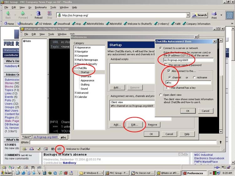Open FRC Group taskbar window button

117,173
